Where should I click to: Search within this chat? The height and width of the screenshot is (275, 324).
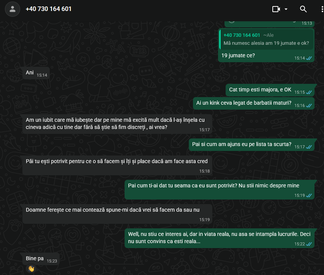click(x=303, y=9)
